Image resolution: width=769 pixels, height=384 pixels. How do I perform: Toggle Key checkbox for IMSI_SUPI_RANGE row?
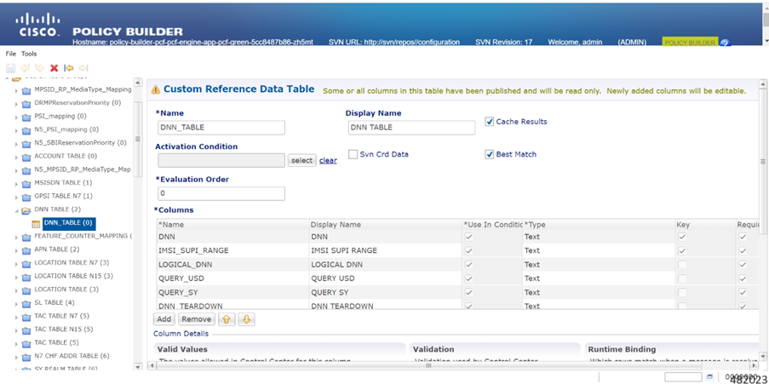681,250
